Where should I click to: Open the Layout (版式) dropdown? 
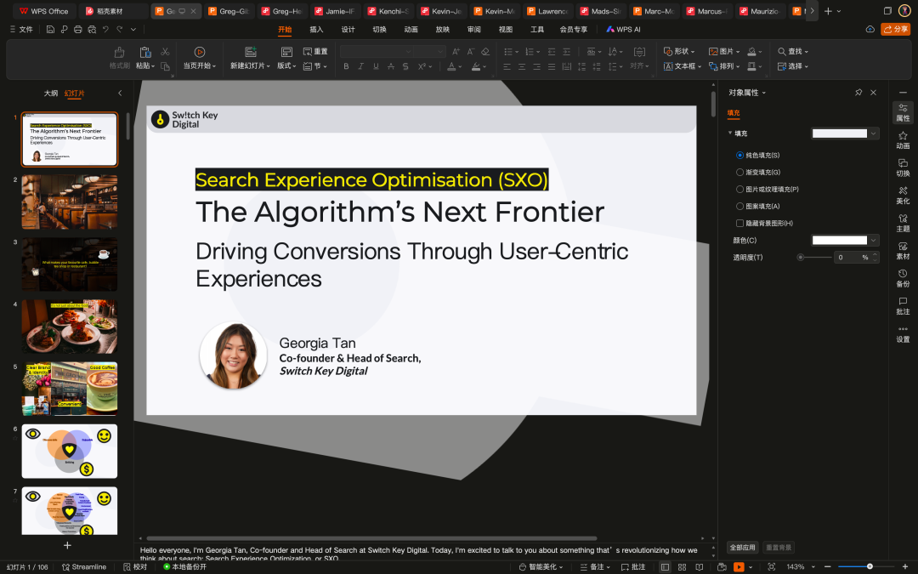point(286,65)
